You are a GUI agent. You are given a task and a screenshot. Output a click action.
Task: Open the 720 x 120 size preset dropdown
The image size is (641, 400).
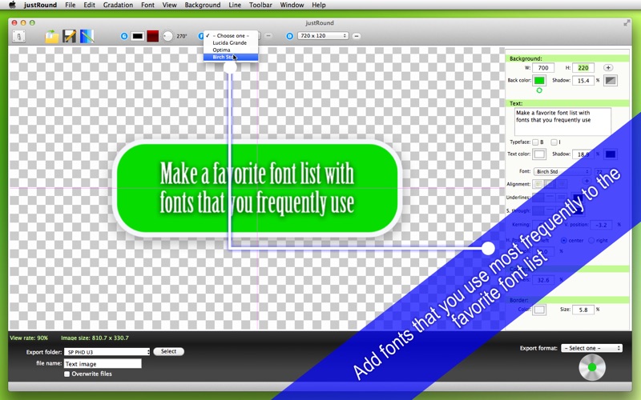[323, 36]
